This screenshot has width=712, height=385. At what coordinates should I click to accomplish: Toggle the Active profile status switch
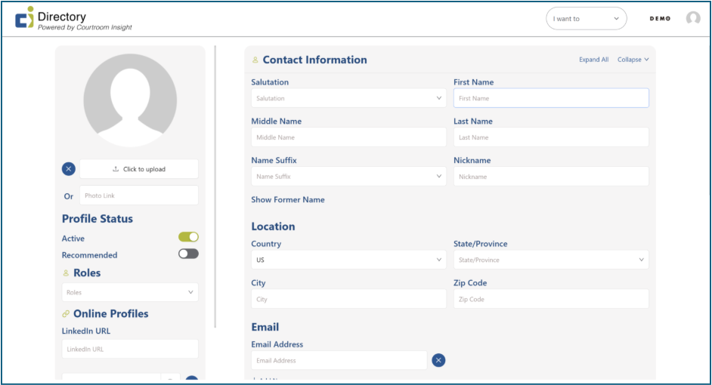188,237
